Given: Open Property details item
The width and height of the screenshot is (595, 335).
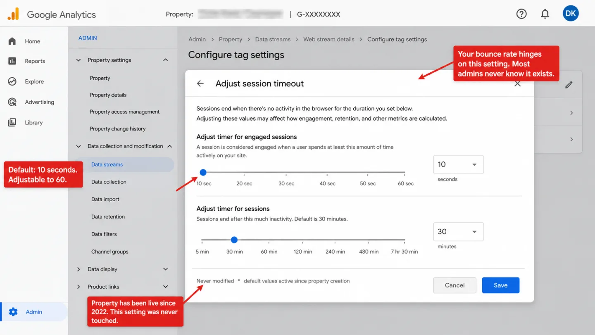Looking at the screenshot, I should click(x=108, y=95).
